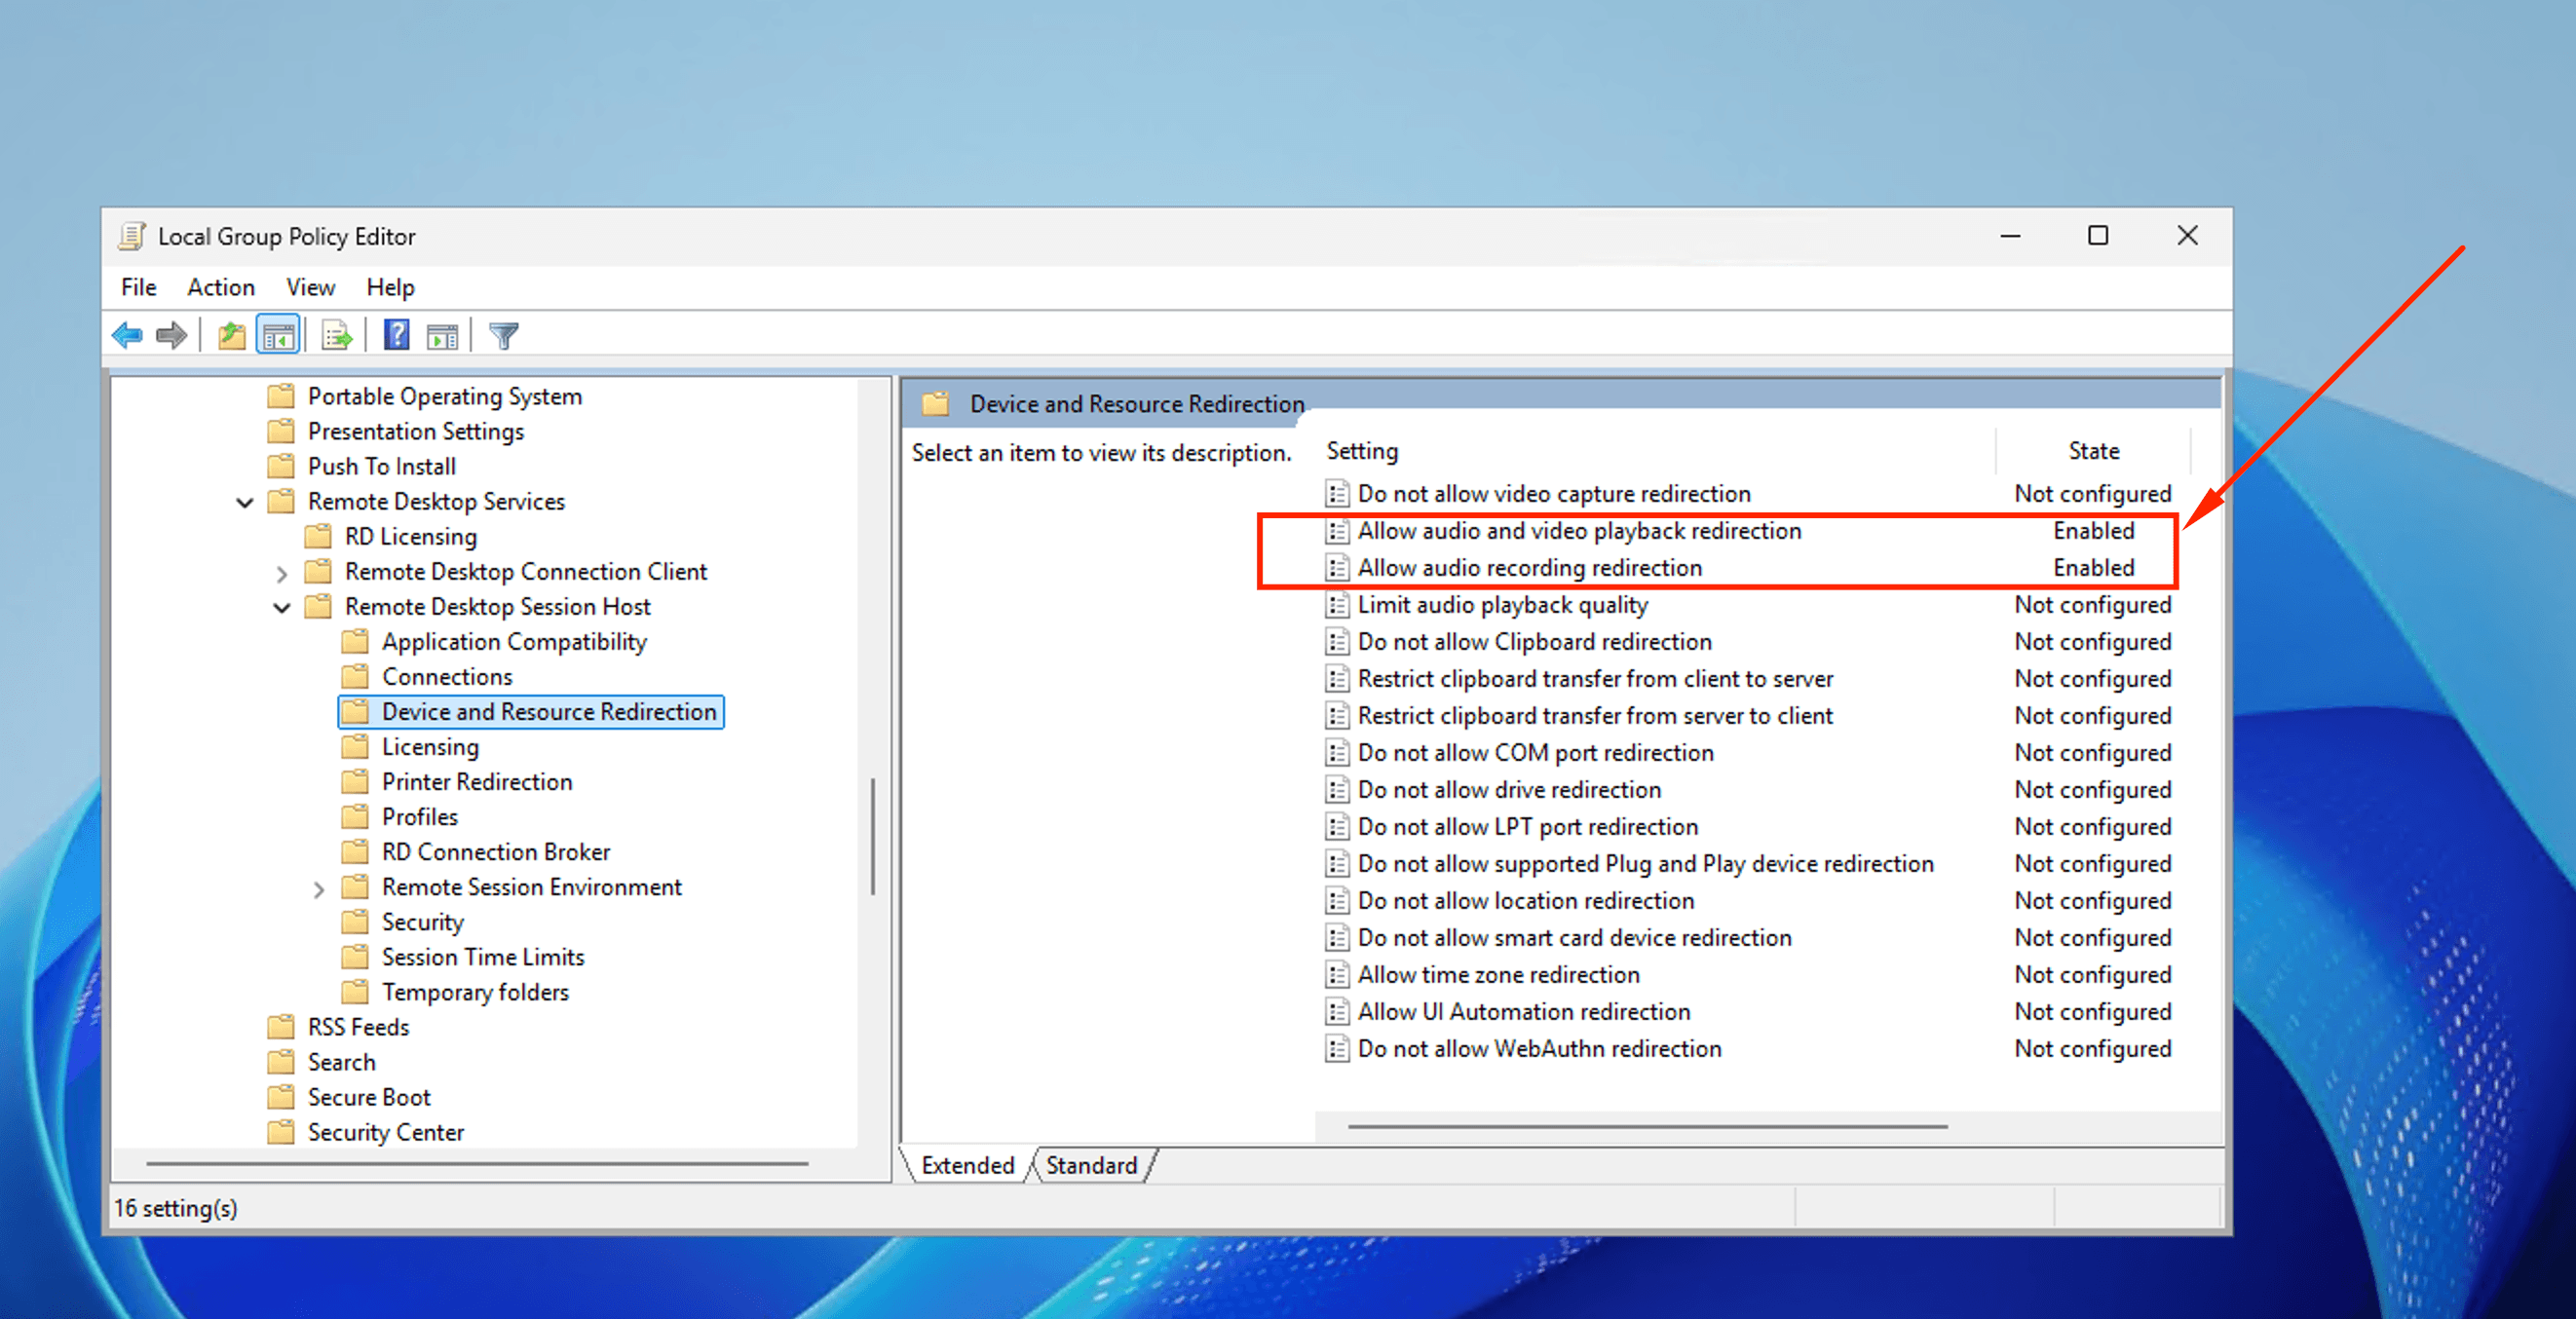Click folder icon next to Printer Redirection
This screenshot has width=2576, height=1319.
click(355, 781)
